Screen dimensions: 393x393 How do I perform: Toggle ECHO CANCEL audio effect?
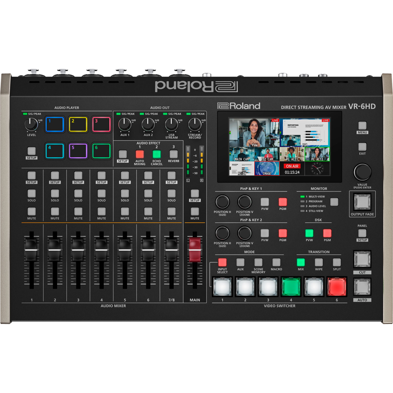(x=157, y=154)
